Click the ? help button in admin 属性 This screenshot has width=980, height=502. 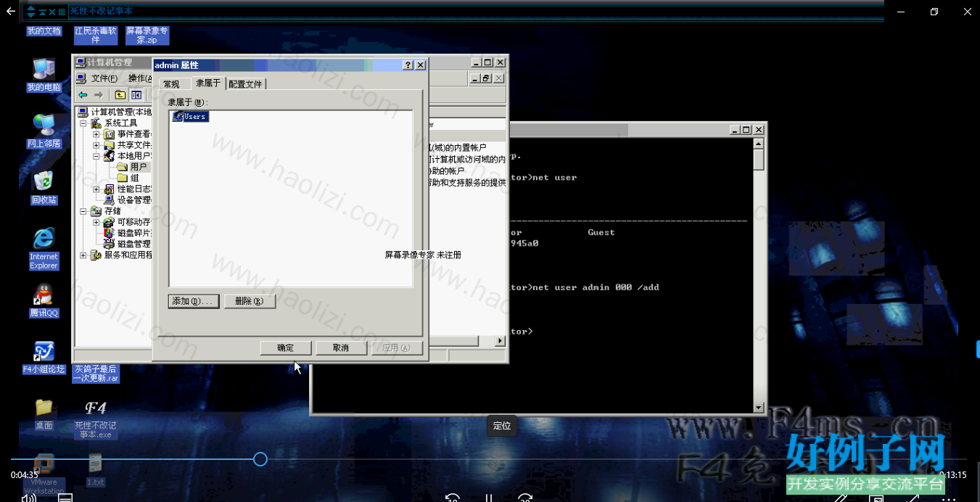coord(408,65)
